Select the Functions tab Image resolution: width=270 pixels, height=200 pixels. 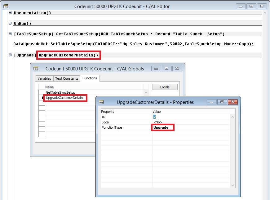click(90, 78)
